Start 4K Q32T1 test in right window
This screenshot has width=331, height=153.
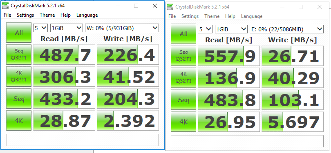(183, 78)
